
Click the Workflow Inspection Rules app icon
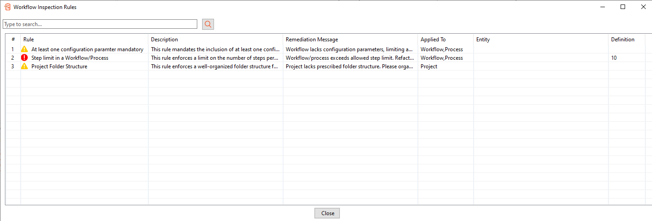point(7,7)
